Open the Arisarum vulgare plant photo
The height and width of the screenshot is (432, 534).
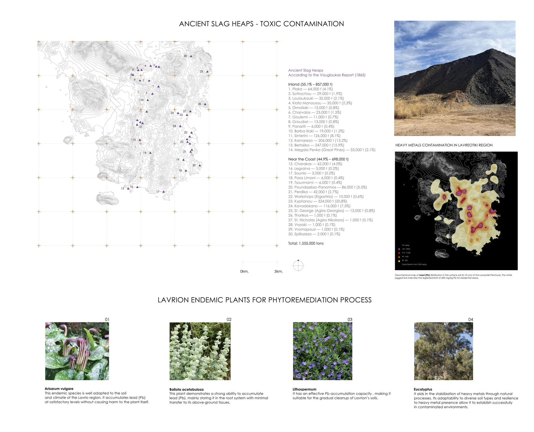[x=77, y=351]
